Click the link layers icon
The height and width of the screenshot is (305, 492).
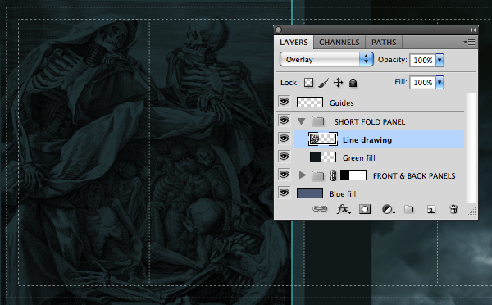click(x=320, y=209)
